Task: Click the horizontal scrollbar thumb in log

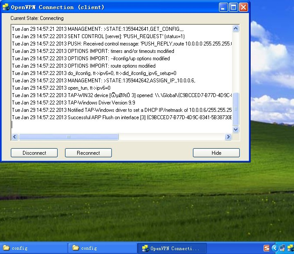Action: [x=68, y=137]
